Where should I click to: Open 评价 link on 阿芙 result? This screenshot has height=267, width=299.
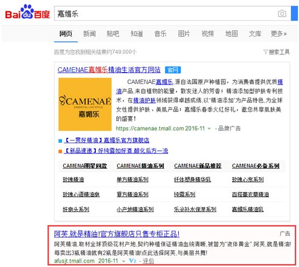click(148, 261)
